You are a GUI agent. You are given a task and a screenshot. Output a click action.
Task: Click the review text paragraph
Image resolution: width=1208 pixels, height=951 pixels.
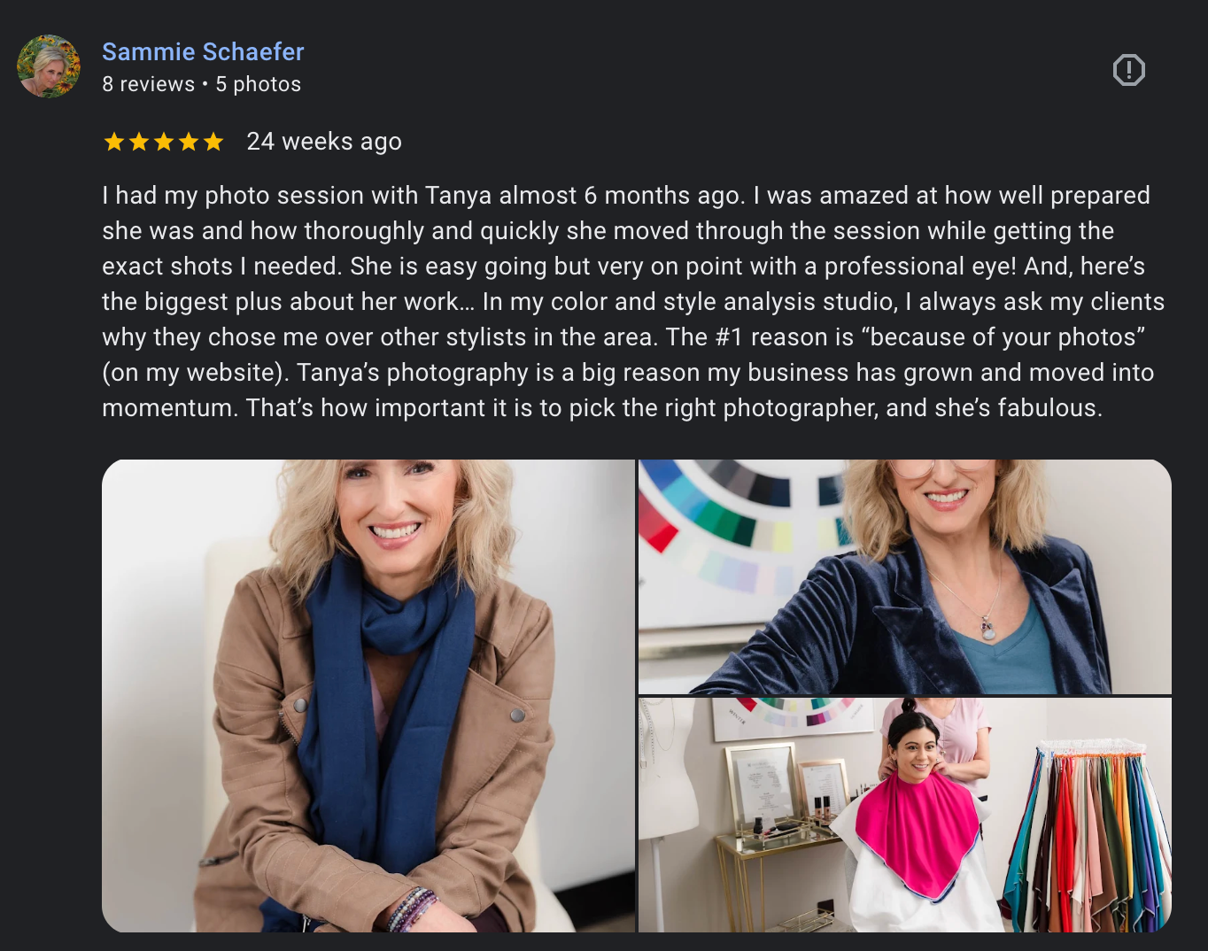pyautogui.click(x=633, y=301)
